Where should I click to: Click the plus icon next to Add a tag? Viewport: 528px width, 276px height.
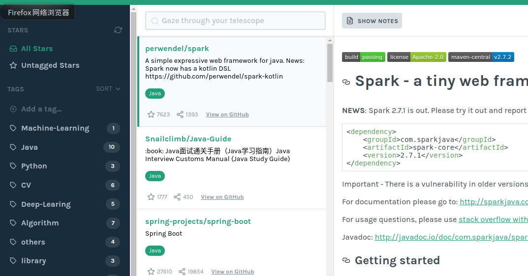pos(13,109)
